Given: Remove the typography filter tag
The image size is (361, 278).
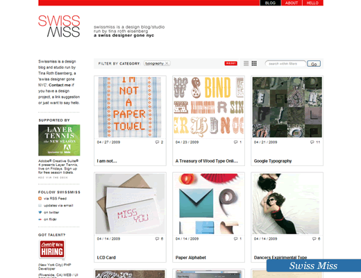Looking at the screenshot, I should 167,63.
